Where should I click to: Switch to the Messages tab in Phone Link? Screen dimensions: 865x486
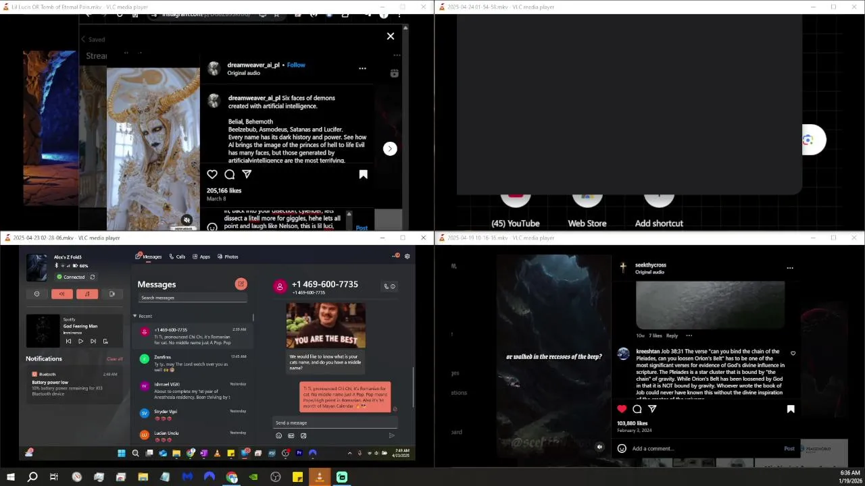pos(149,256)
